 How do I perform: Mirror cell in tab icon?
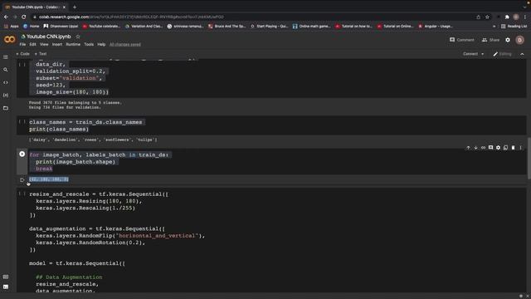coord(505,148)
